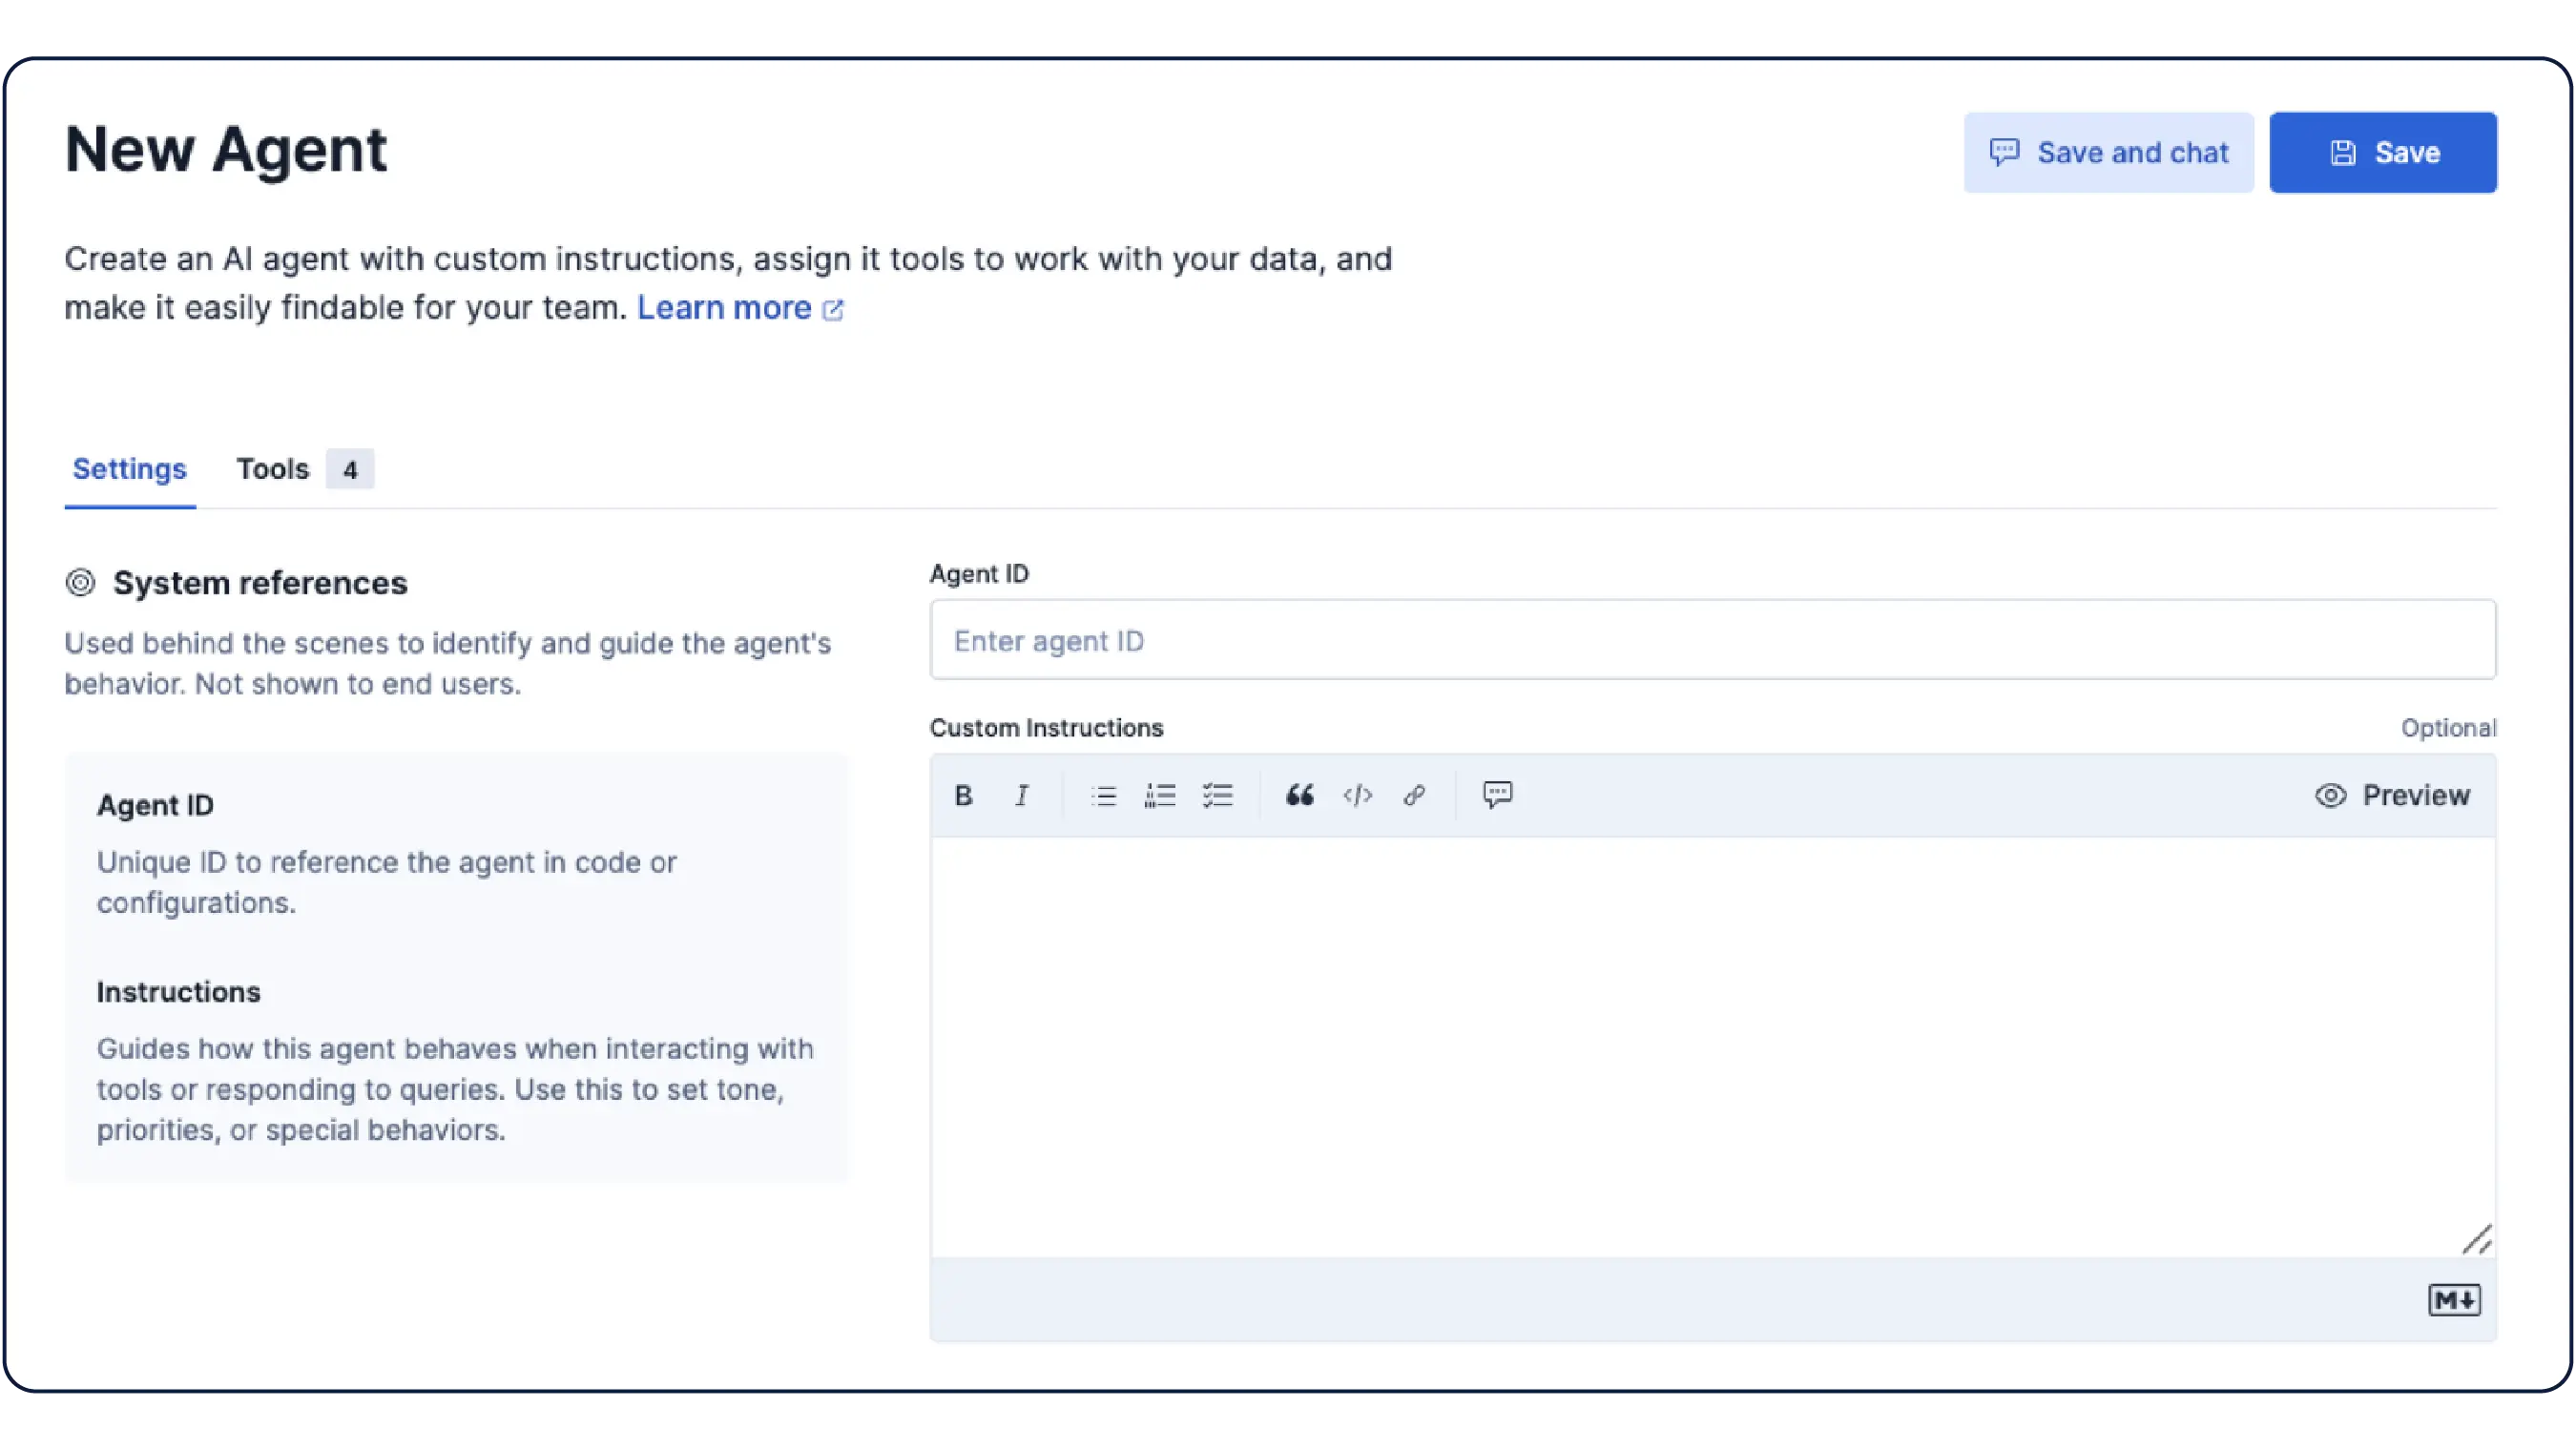The height and width of the screenshot is (1449, 2576).
Task: Select the Settings tab
Action: coord(129,469)
